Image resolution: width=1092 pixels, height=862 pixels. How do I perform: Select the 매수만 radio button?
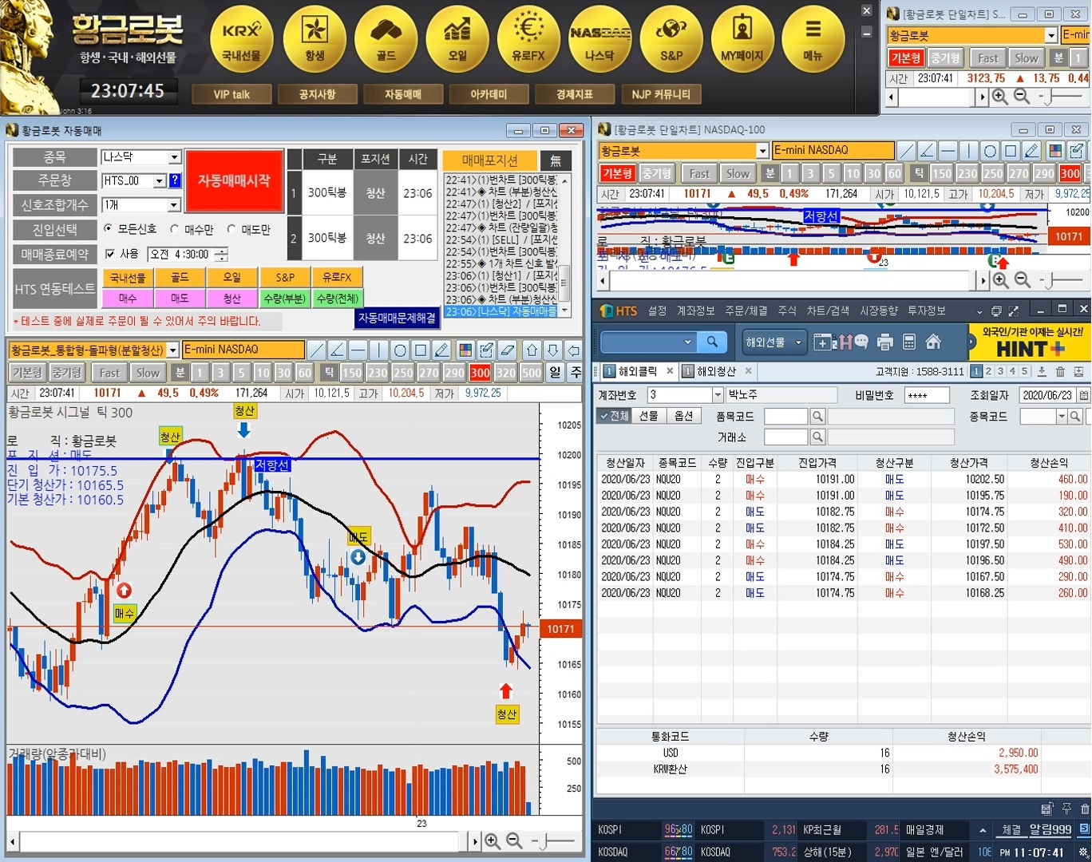(175, 229)
